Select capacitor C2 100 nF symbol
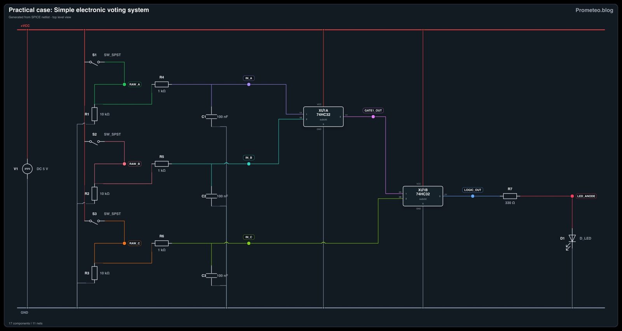Screen dimensions: 622x331 tap(211, 196)
